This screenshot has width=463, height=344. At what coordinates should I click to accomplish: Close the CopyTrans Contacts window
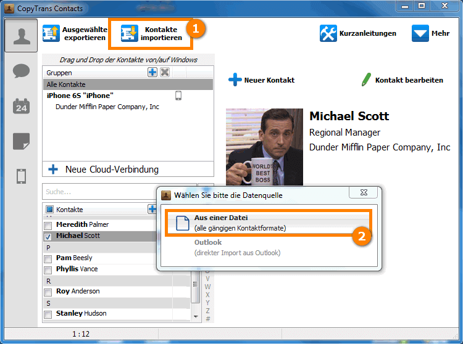click(445, 6)
